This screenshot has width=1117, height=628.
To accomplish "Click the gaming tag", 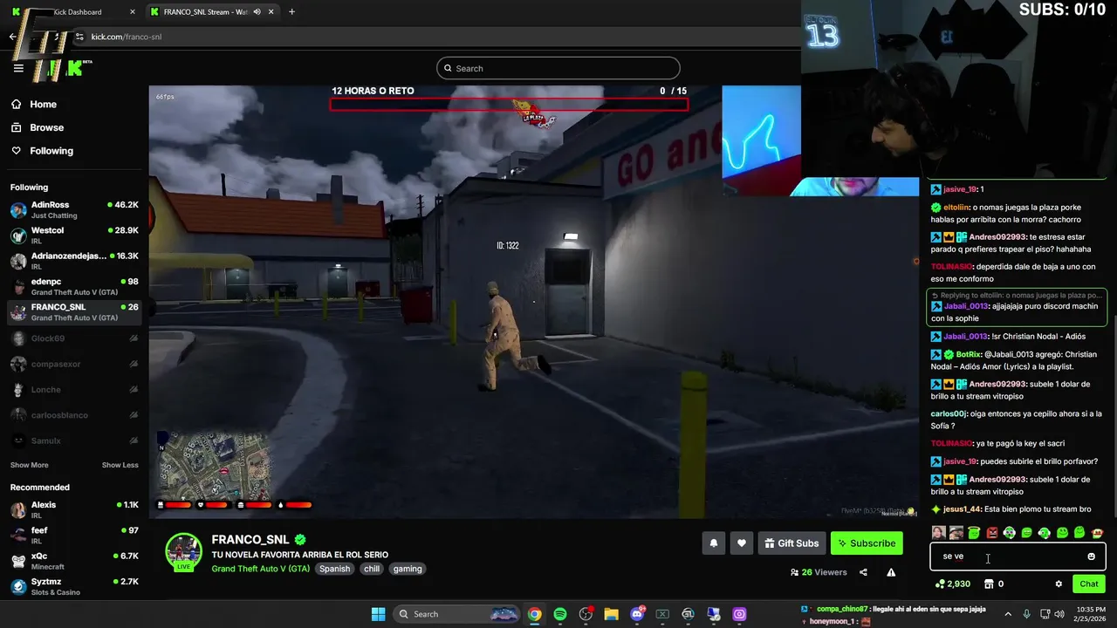I will [408, 569].
